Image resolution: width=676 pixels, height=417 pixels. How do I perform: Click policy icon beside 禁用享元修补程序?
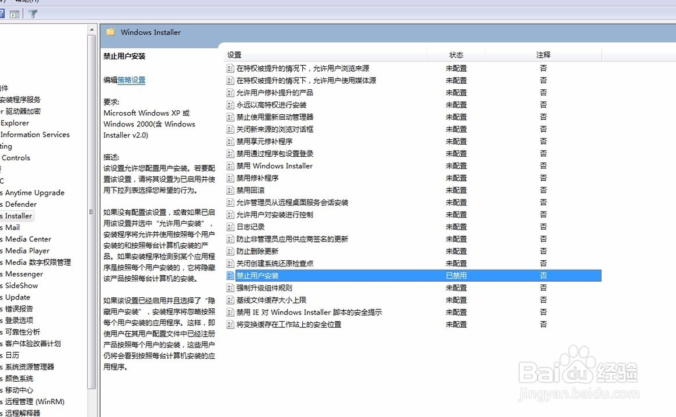(x=231, y=141)
